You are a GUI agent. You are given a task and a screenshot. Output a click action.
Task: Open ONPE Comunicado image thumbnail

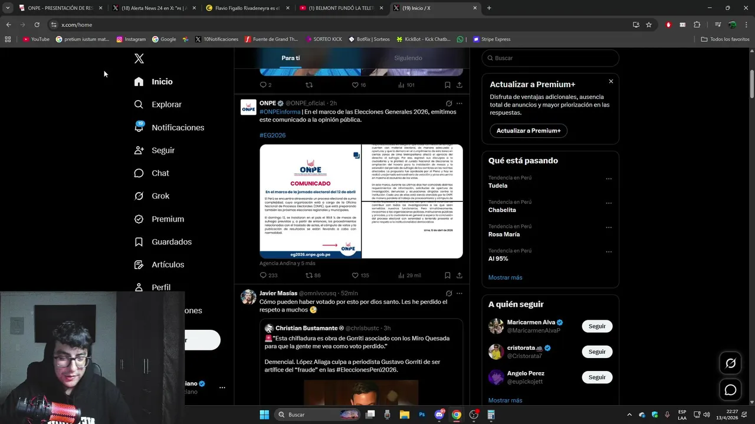pos(310,201)
